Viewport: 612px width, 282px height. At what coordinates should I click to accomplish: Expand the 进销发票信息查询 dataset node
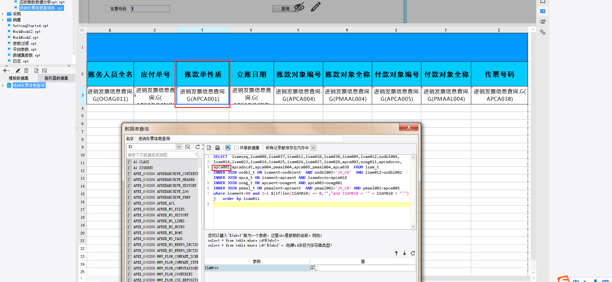[3, 85]
